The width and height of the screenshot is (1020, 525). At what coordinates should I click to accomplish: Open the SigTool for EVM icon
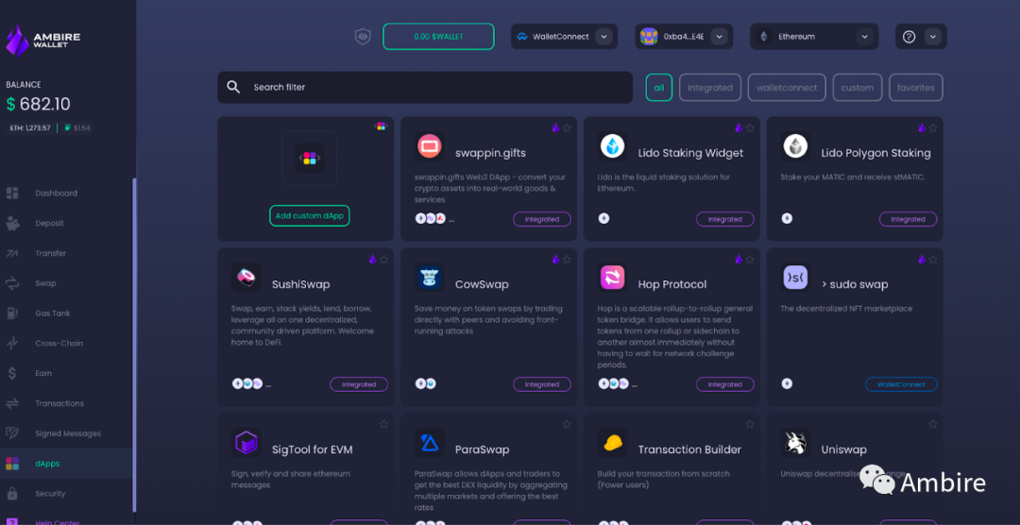tap(246, 443)
